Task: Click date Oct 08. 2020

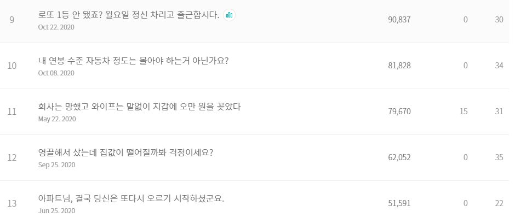Action: (56, 73)
